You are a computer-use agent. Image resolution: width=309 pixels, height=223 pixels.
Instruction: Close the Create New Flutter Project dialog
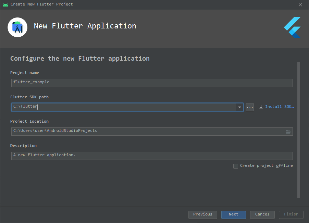point(300,5)
